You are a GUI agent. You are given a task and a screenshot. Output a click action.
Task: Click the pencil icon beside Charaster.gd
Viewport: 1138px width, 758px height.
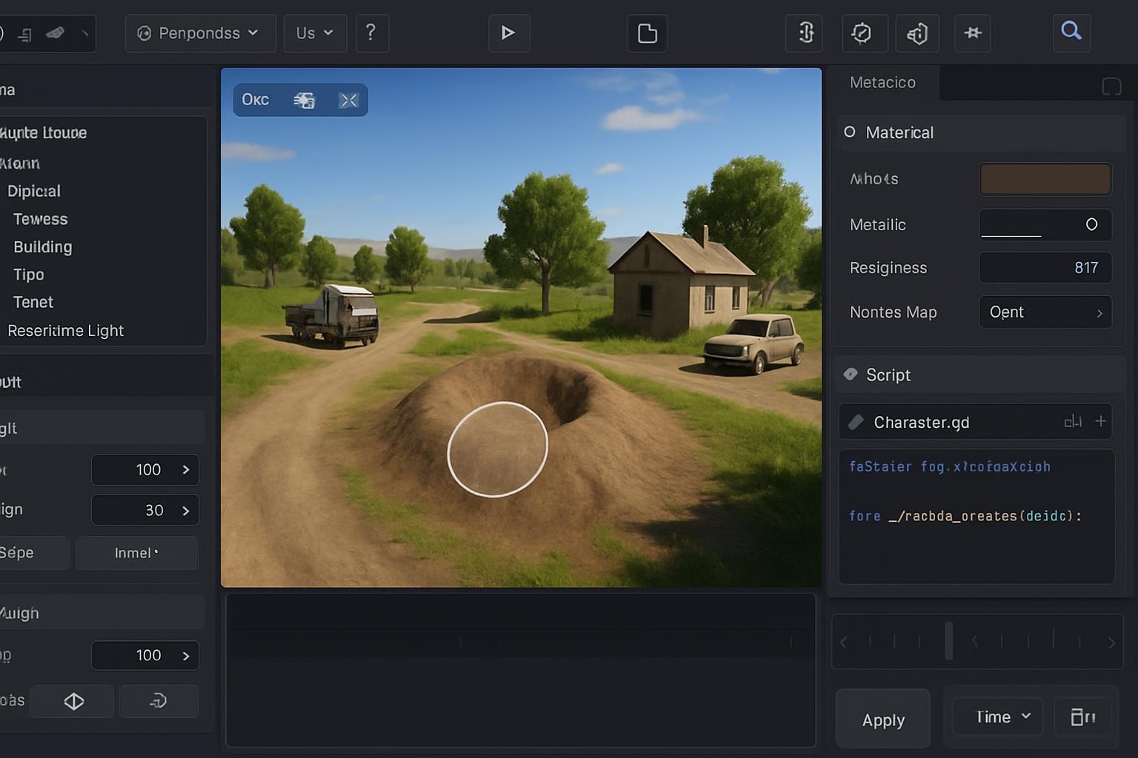856,422
